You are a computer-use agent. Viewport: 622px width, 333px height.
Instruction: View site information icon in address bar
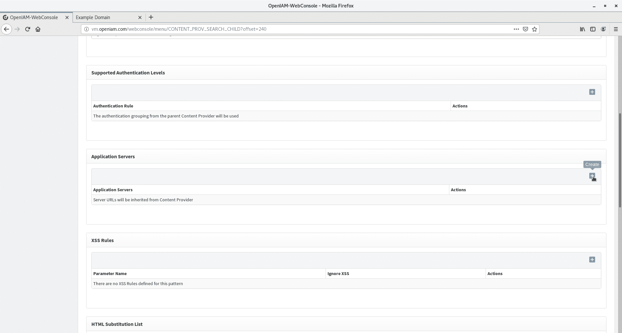(86, 29)
